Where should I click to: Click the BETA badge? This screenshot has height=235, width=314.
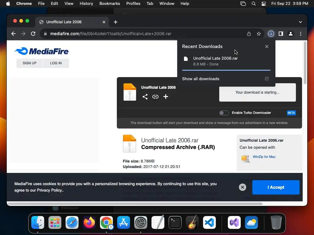291,113
